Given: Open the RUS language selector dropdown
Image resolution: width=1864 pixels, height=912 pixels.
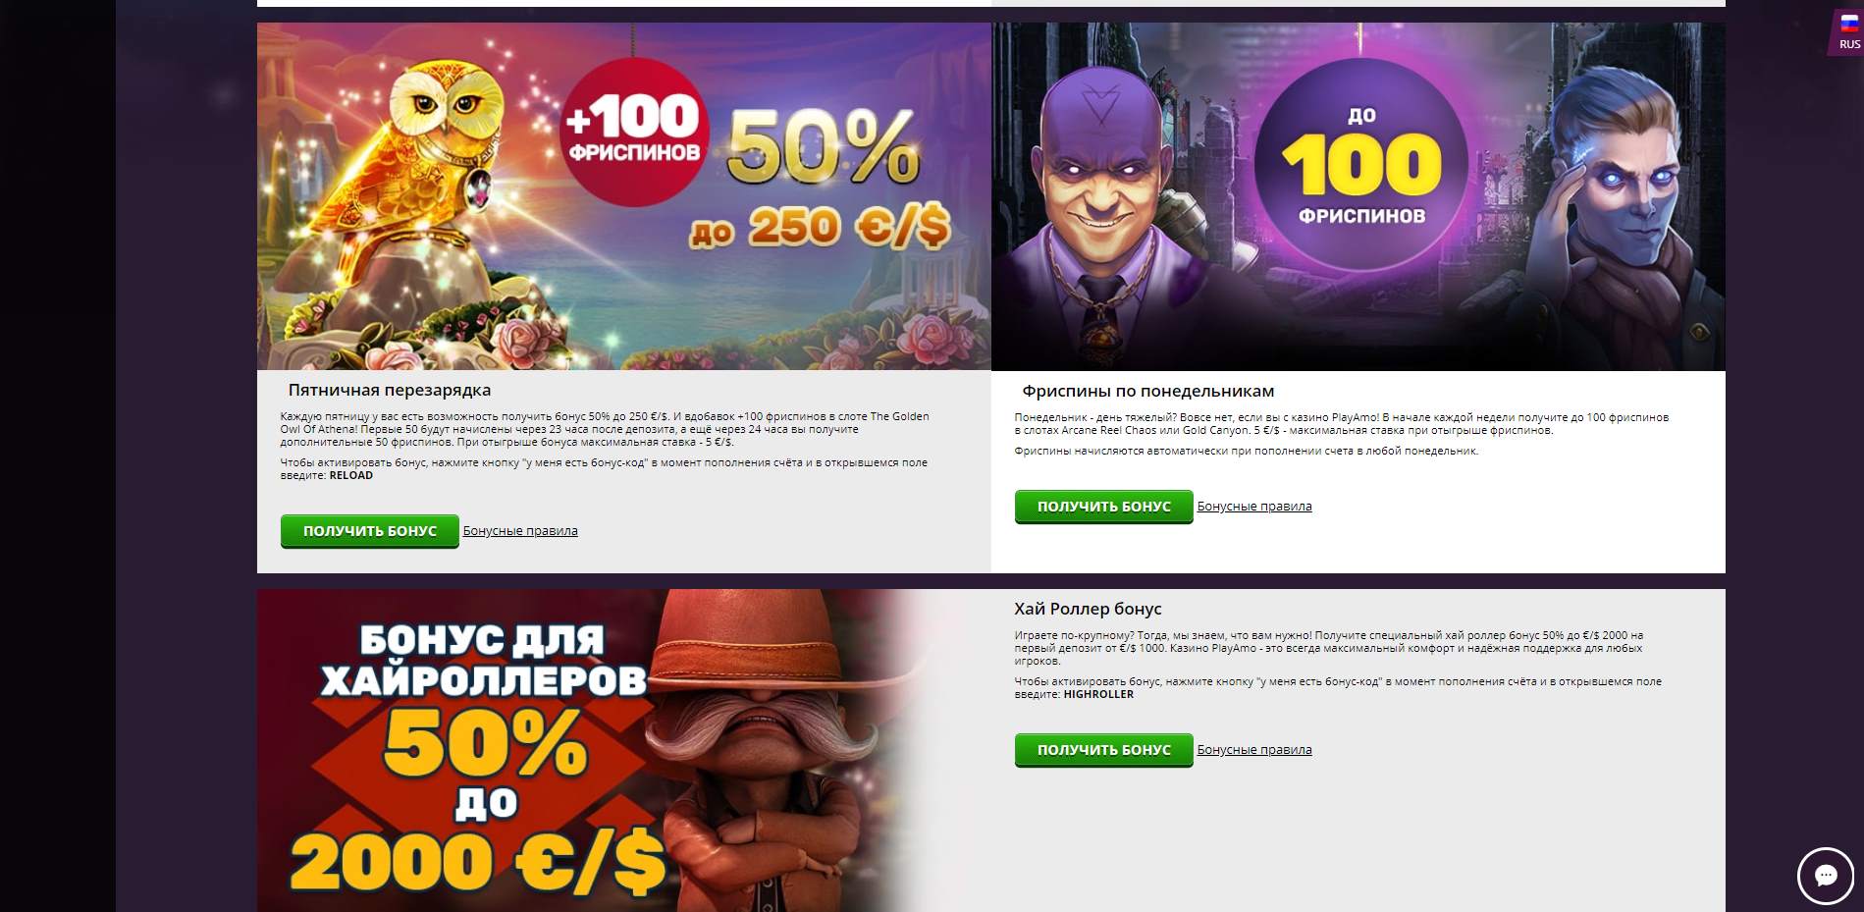Looking at the screenshot, I should [x=1847, y=34].
